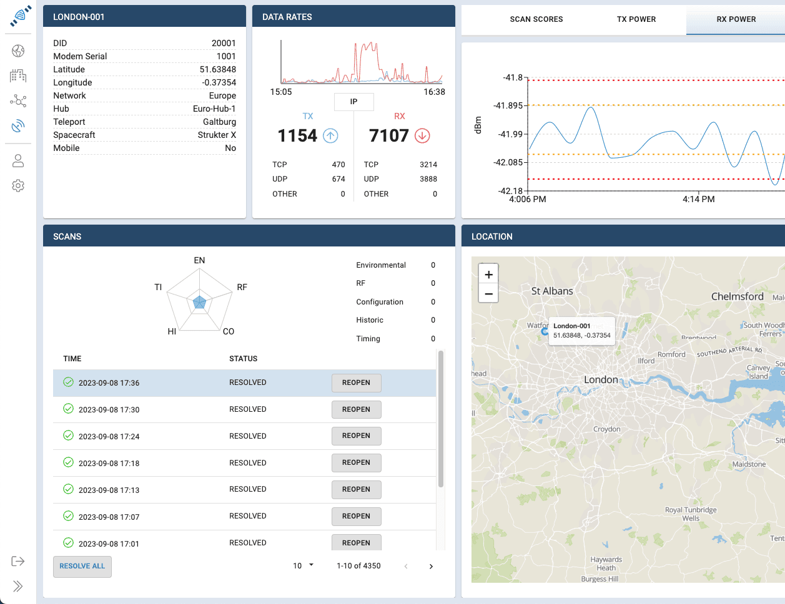Zoom in on the location map
This screenshot has height=604, width=785.
pos(488,275)
